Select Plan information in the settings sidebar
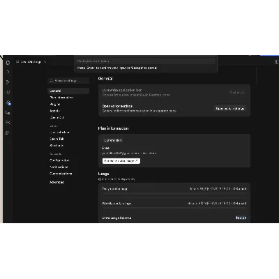Screen dimensions: 279x279 [x=61, y=98]
